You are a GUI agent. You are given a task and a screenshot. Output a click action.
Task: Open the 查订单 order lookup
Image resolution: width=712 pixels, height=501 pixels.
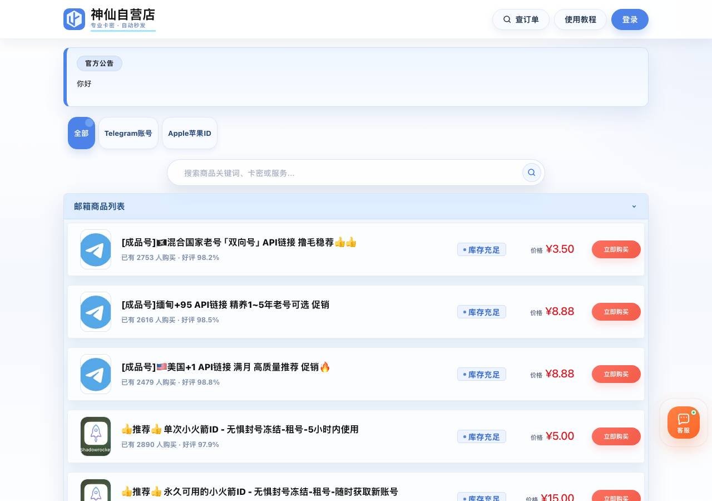click(521, 19)
